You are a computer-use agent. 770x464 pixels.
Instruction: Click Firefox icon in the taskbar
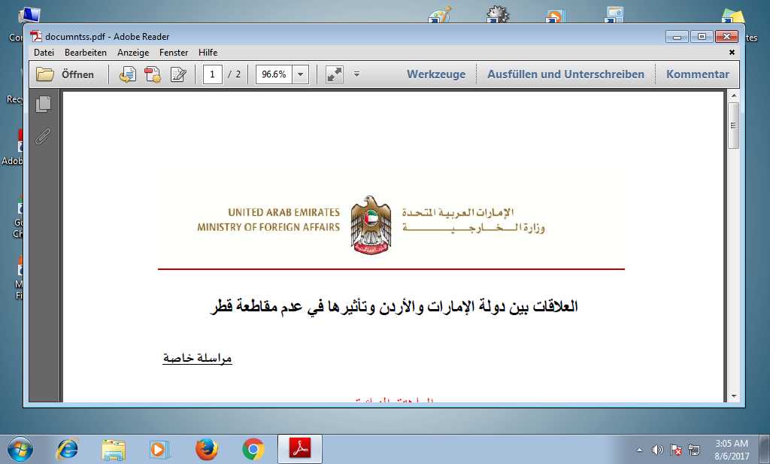click(206, 449)
